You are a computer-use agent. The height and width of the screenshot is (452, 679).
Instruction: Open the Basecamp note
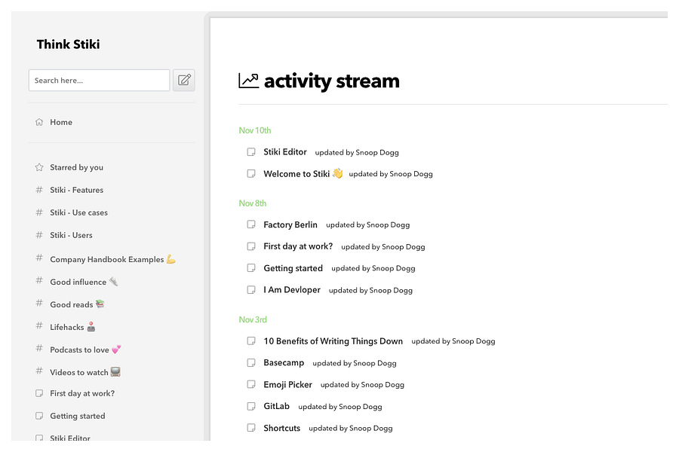284,362
